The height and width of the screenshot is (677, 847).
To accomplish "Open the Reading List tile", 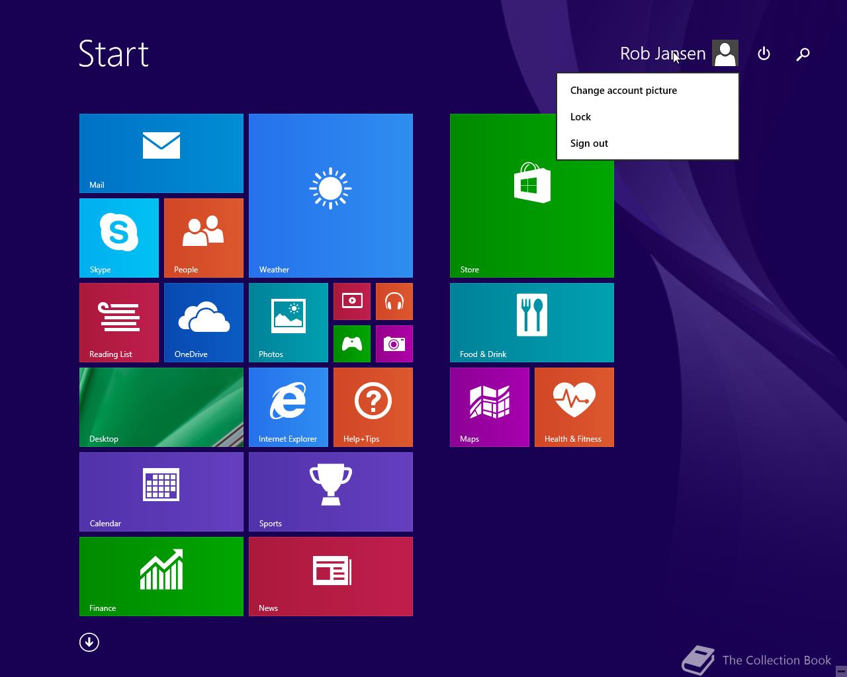I will tap(119, 323).
